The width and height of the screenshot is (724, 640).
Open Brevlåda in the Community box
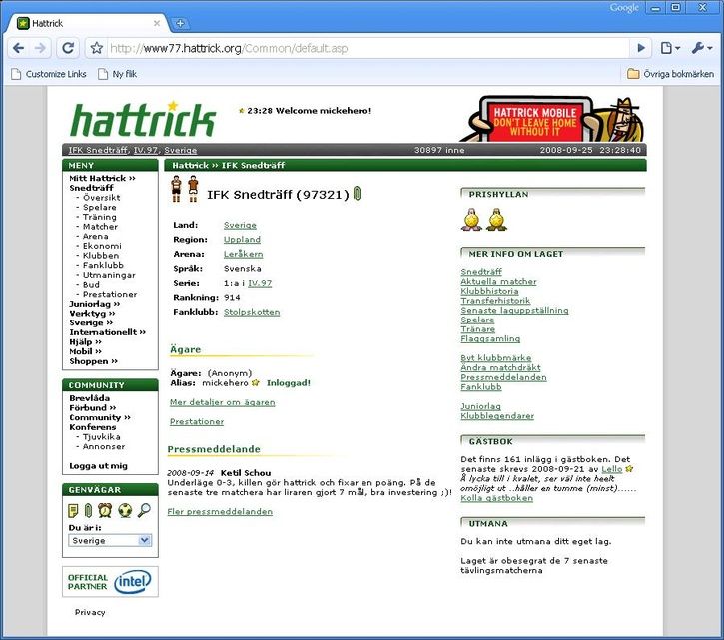[x=90, y=398]
